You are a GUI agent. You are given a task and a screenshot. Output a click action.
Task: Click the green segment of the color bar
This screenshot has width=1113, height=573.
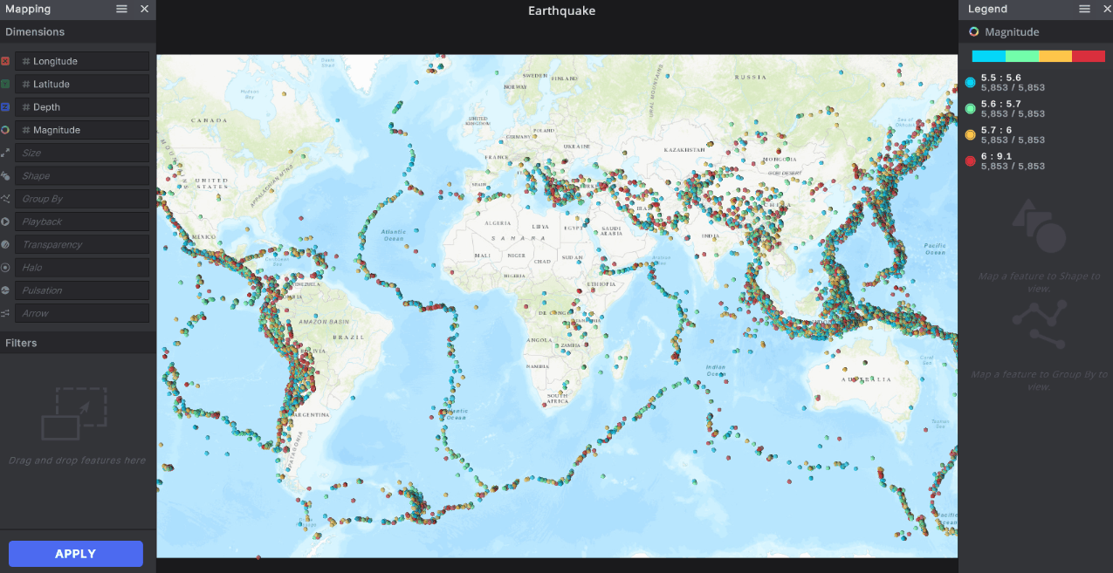tap(1022, 56)
